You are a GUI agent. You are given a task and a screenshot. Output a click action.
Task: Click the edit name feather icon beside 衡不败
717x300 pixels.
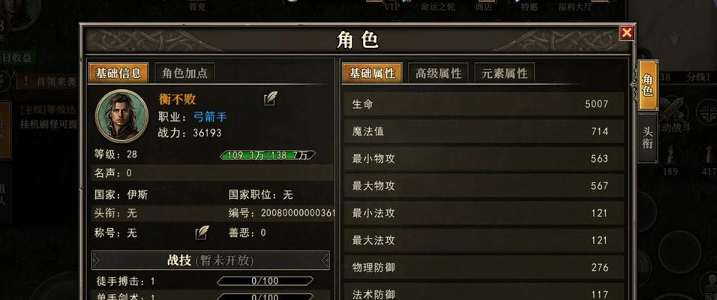271,98
